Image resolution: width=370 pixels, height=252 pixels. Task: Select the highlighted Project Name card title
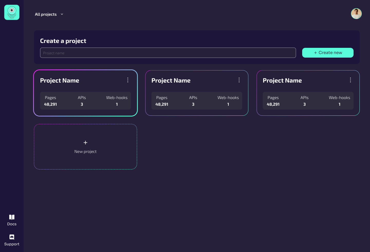[x=60, y=80]
